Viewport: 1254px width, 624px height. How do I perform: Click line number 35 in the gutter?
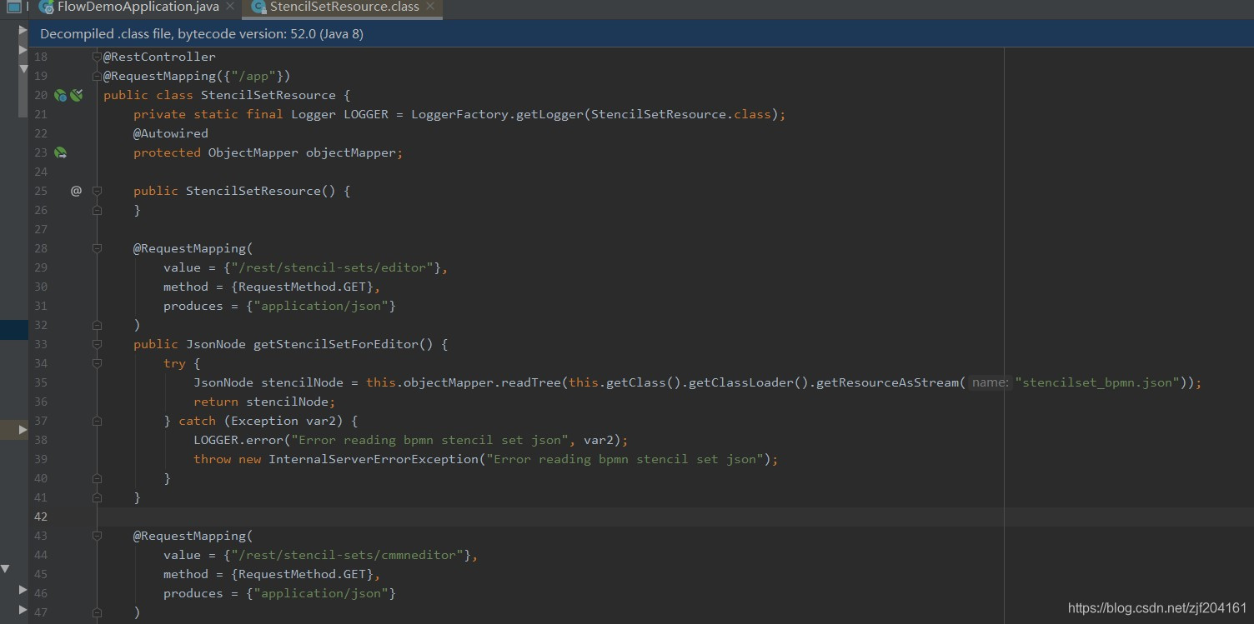click(x=41, y=382)
